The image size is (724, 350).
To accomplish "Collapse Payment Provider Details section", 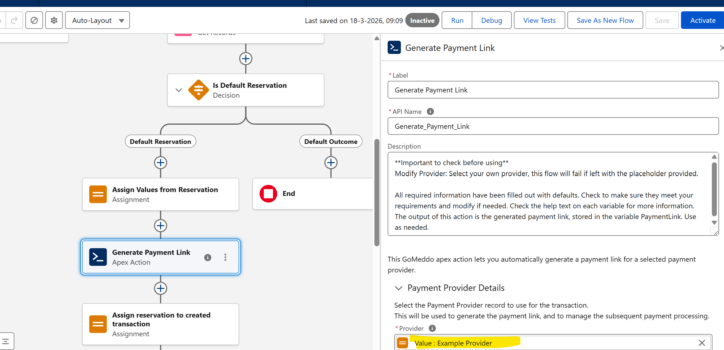I will (x=398, y=288).
